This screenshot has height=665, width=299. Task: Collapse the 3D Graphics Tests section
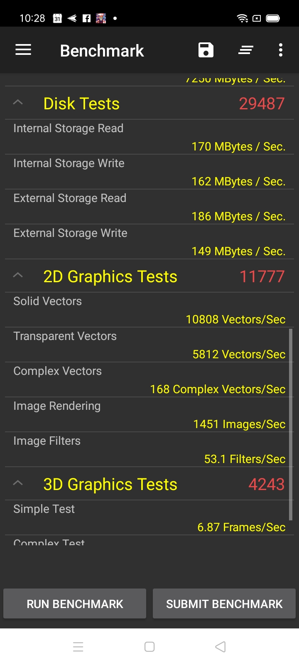pyautogui.click(x=18, y=483)
